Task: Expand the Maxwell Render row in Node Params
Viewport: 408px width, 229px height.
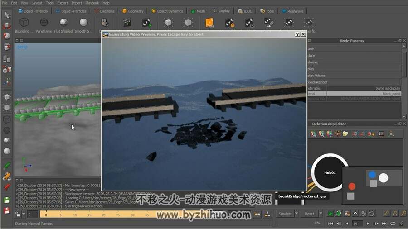Action: tap(354, 82)
